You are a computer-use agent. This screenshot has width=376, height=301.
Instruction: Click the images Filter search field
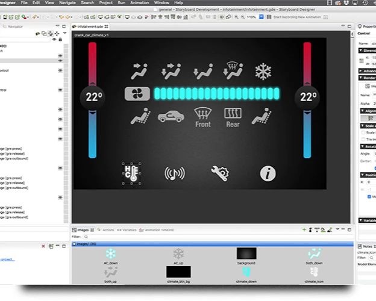tap(218, 237)
